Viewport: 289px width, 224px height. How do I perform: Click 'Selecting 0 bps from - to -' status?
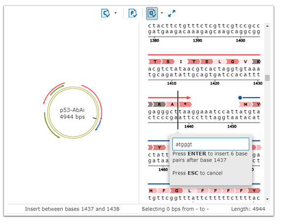tap(175, 209)
